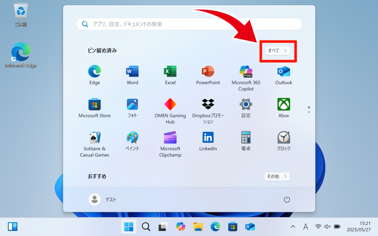Screen dimensions: 378x236
Task: Show all apps with すべて button
Action: (x=277, y=51)
